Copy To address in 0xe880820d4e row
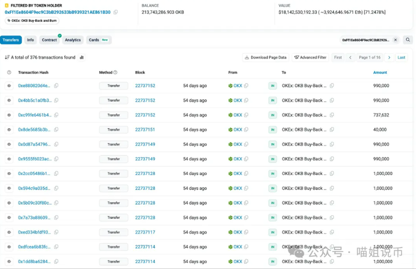416x269 pixels. click(332, 85)
